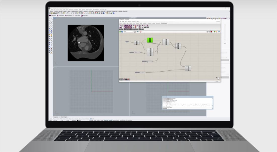Screen dimensions: 277x152
Task: Switch to the Front viewport tab
Action: tap(62, 117)
